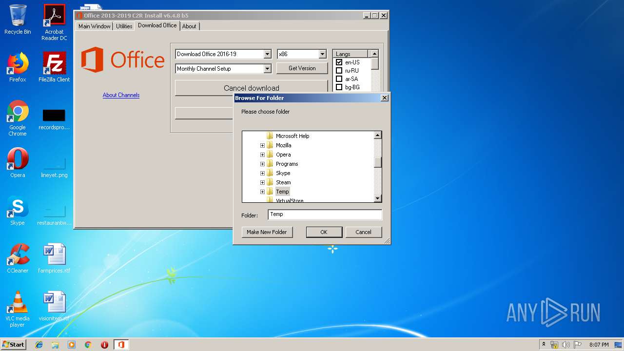
Task: Switch to Office installer taskbar button
Action: (121, 345)
